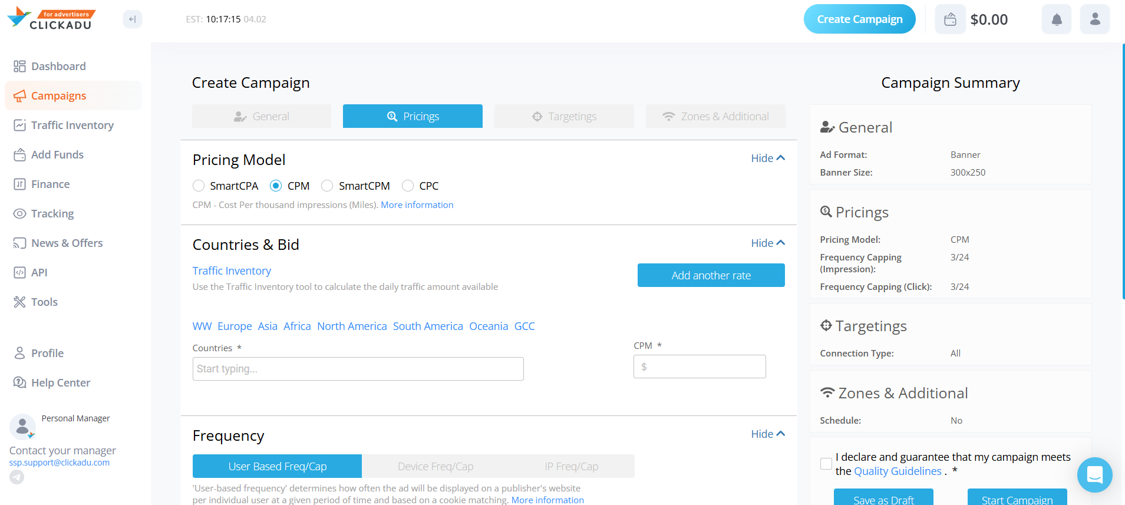Click the wallet balance icon in header
Image resolution: width=1125 pixels, height=505 pixels.
950,19
